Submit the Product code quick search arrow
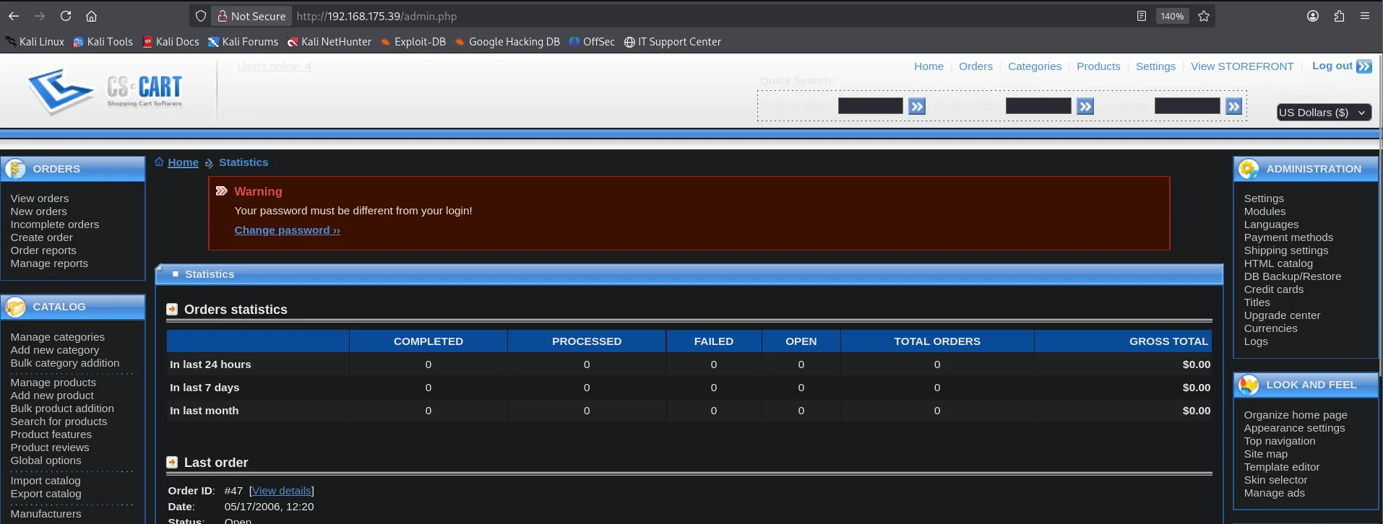 (x=1085, y=106)
